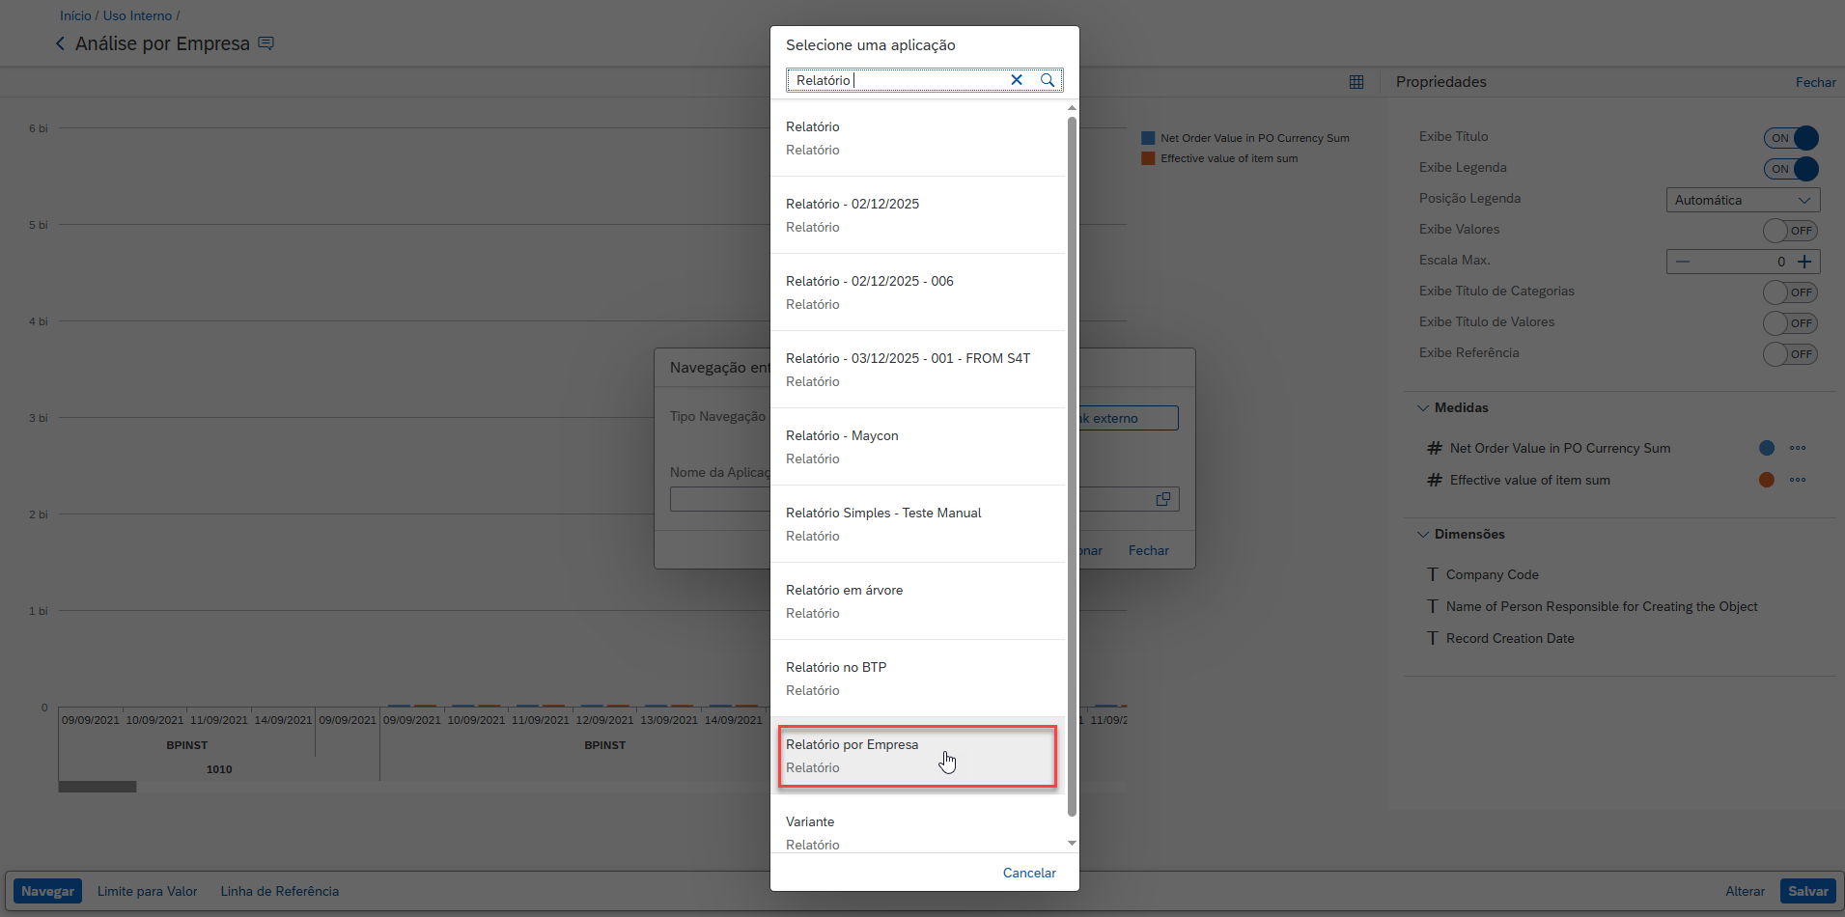This screenshot has width=1845, height=917.
Task: Click the blue Net Order Value color swatch
Action: pyautogui.click(x=1767, y=448)
